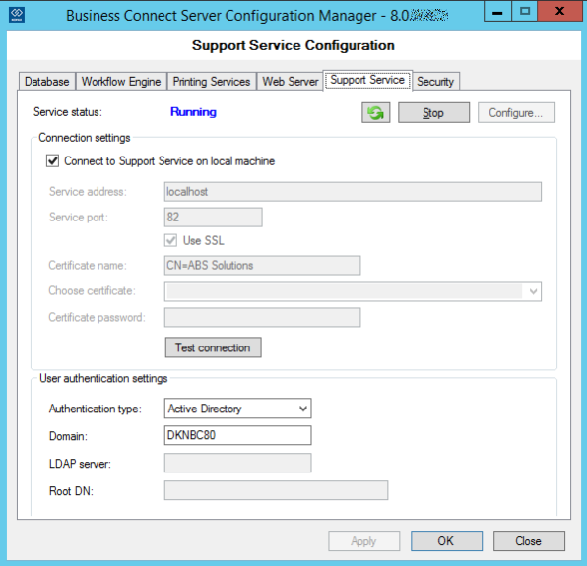587x566 pixels.
Task: Click the User authentication settings group label
Action: click(x=103, y=378)
